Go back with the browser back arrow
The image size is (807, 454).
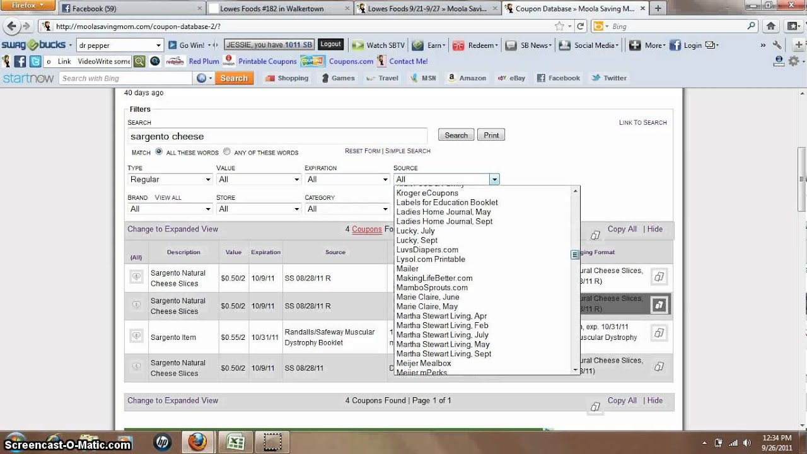pyautogui.click(x=11, y=26)
